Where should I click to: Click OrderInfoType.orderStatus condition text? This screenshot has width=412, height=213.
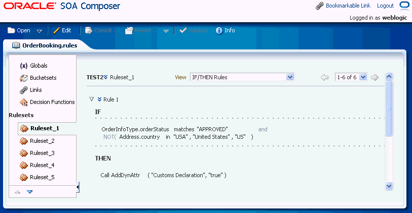tap(135, 129)
